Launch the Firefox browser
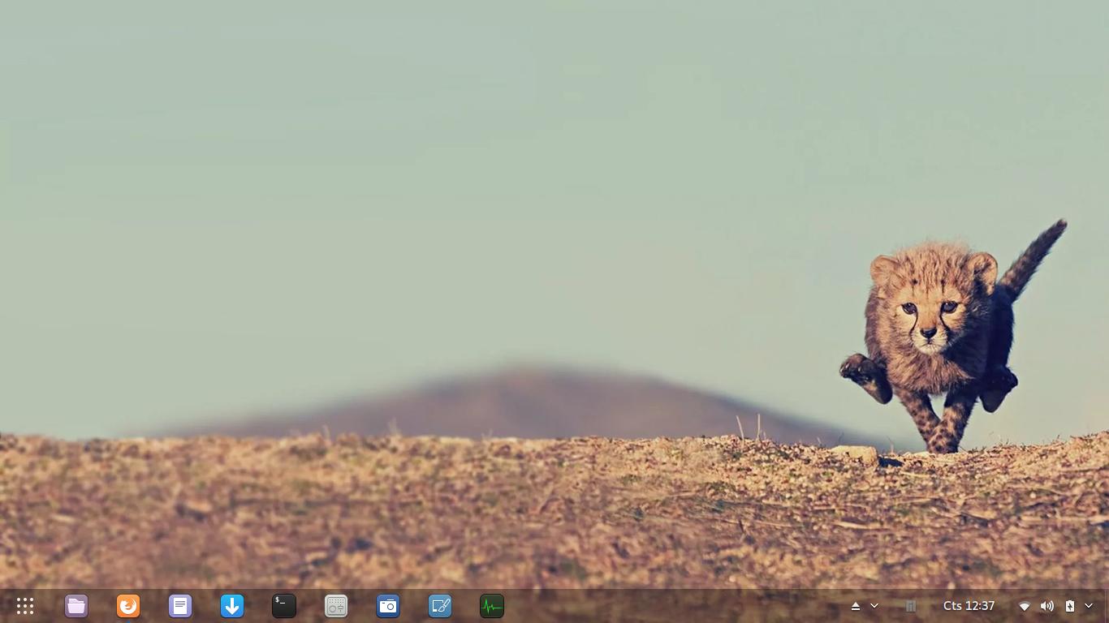This screenshot has width=1109, height=623. 128,606
